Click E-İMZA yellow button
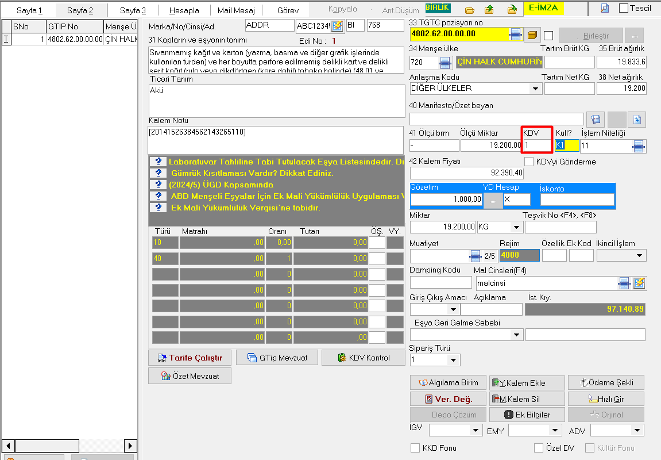 [543, 8]
